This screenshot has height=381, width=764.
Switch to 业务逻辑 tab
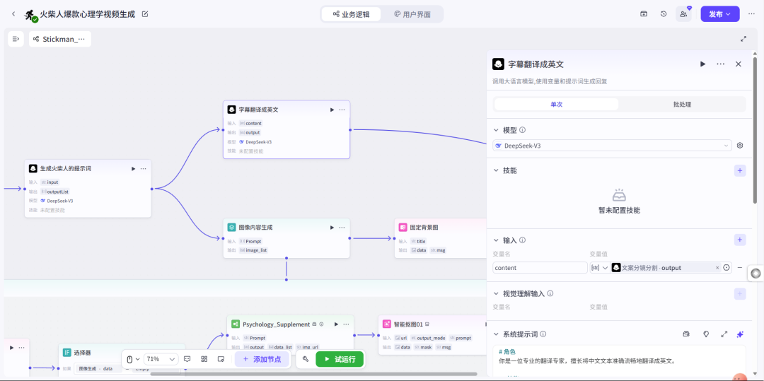351,14
